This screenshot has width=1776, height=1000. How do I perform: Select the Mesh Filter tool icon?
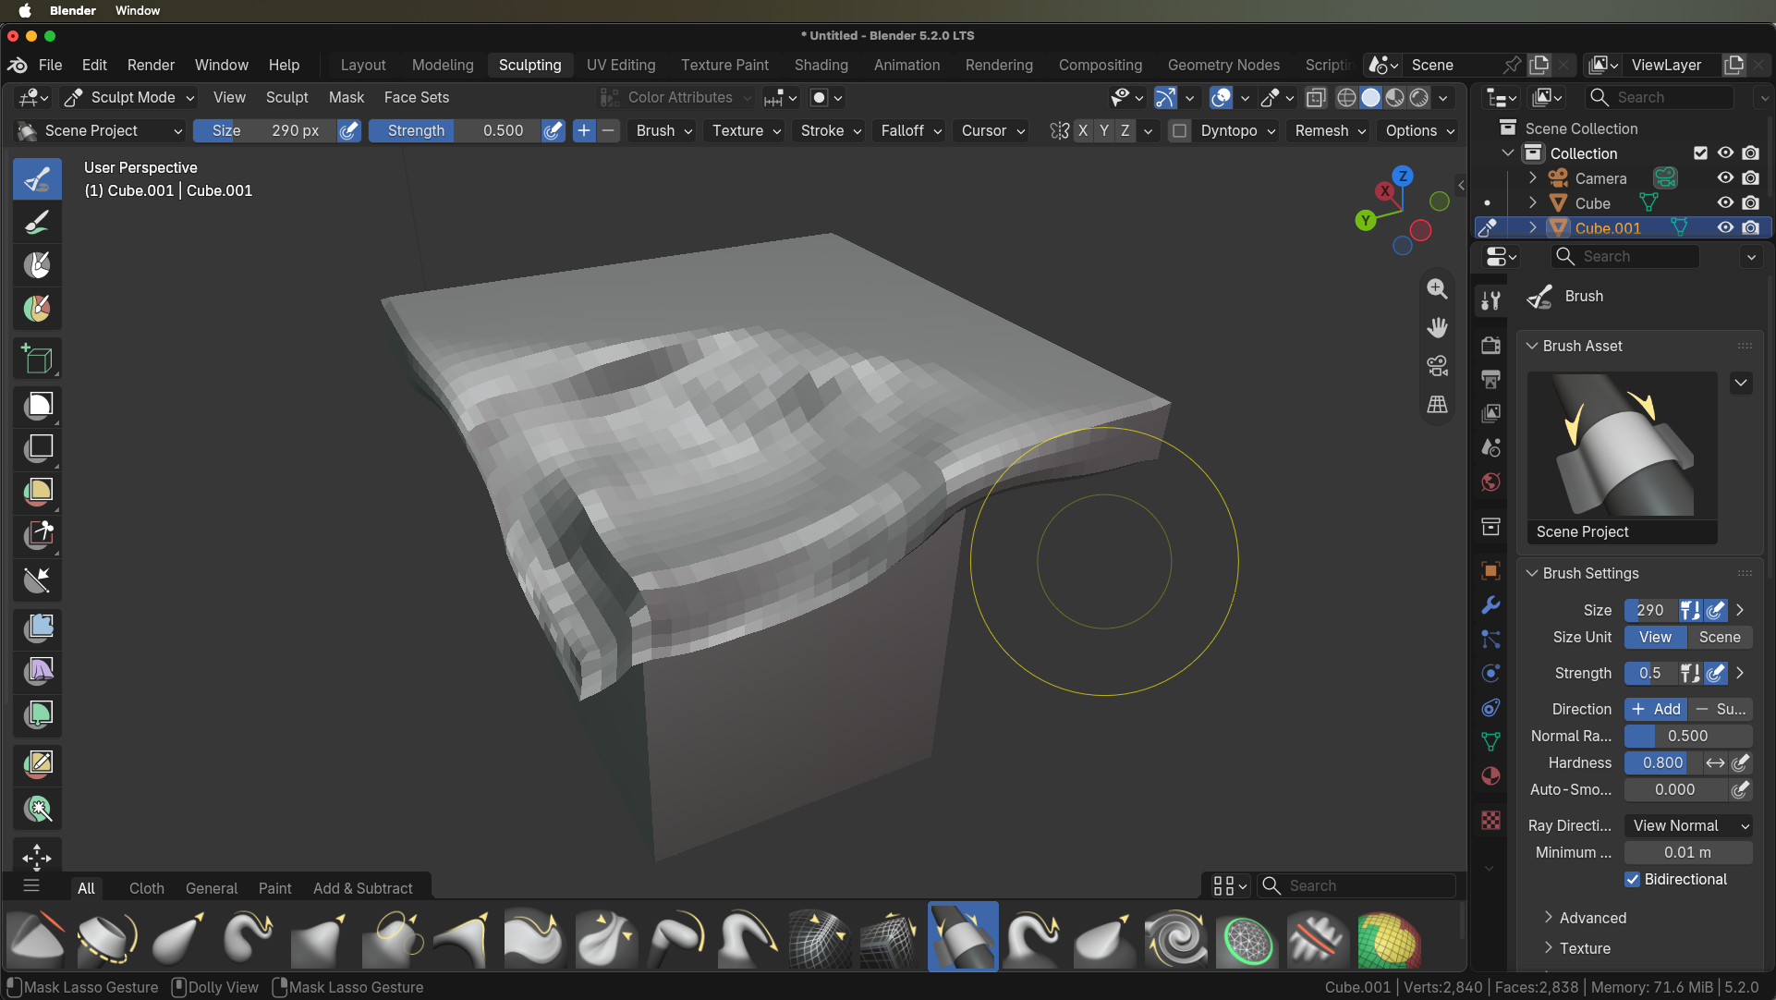(37, 628)
